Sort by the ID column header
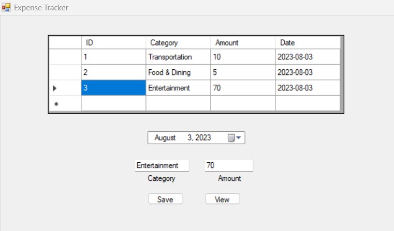 tap(113, 43)
